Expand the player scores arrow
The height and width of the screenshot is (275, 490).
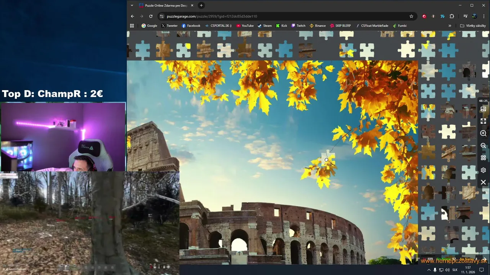(485, 259)
